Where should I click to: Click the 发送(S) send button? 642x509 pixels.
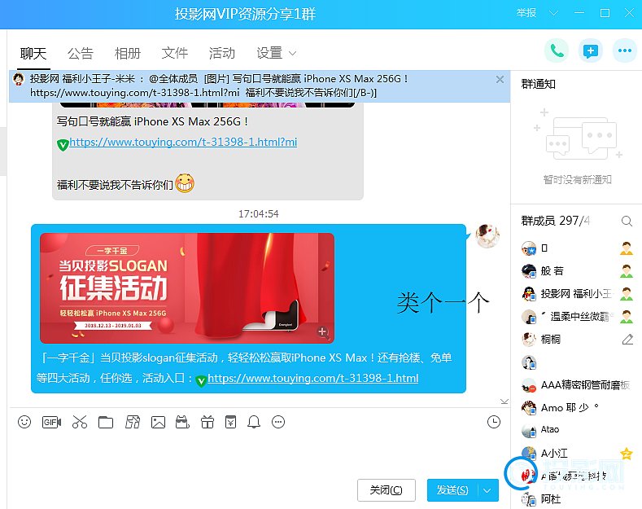click(452, 490)
